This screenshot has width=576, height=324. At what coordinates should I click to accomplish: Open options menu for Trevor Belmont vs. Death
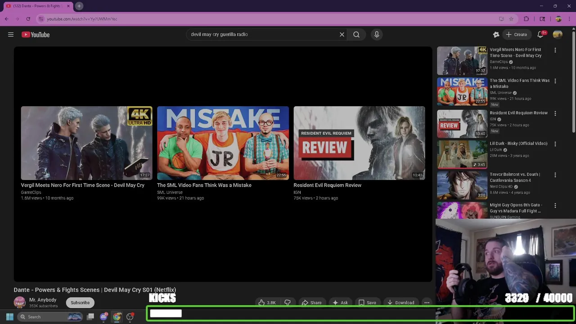point(555,175)
